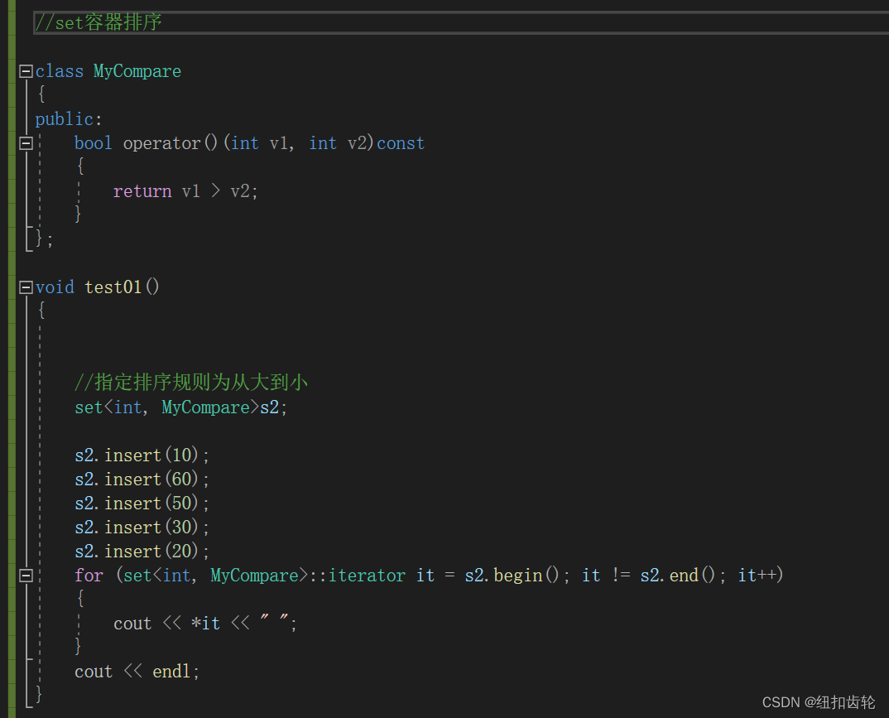Click the int v1 parameter
Image resolution: width=889 pixels, height=718 pixels.
259,143
